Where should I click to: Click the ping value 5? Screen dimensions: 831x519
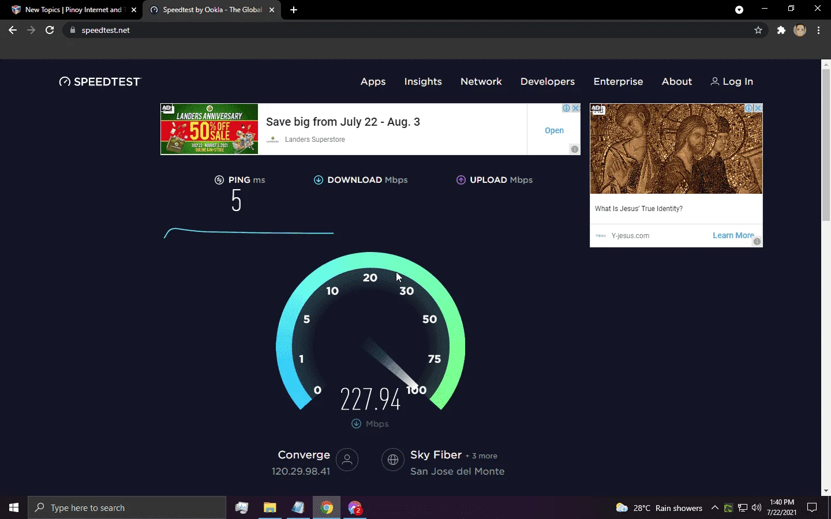click(236, 201)
